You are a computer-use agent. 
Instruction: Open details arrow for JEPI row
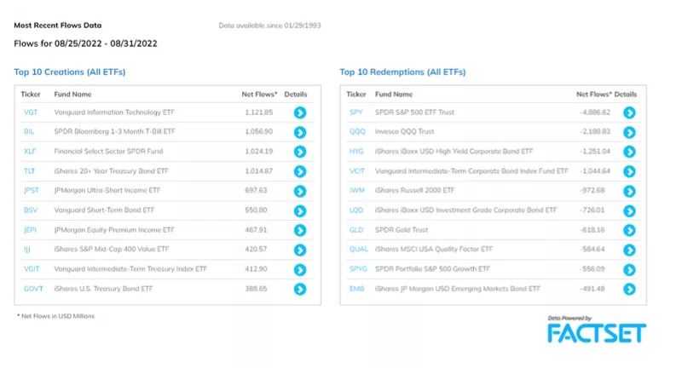(x=300, y=230)
